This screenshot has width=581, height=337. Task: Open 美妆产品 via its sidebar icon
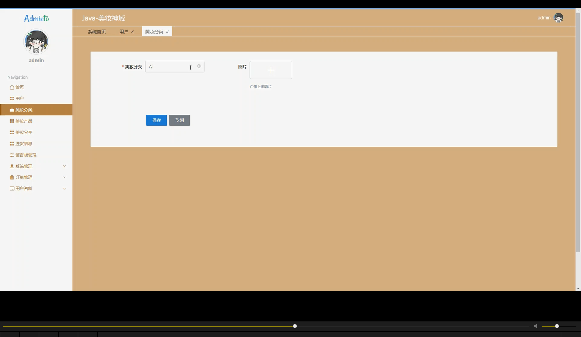pyautogui.click(x=12, y=121)
